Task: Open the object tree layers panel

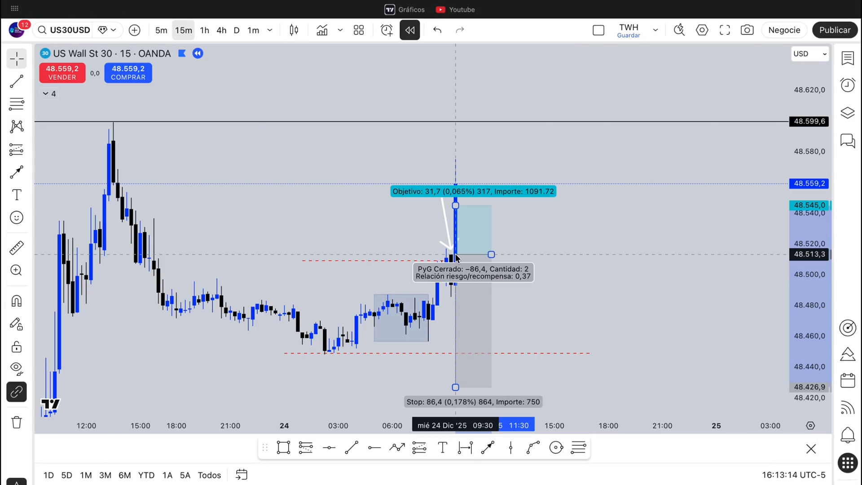Action: point(848,113)
